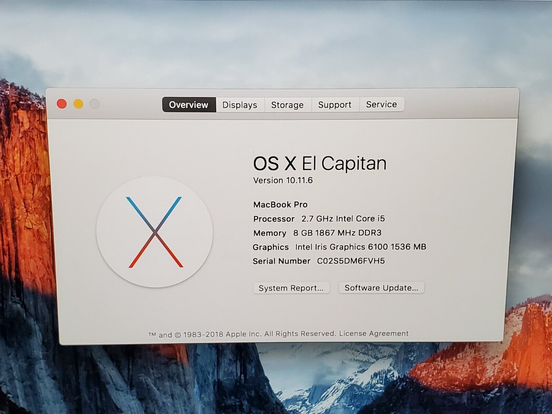Image resolution: width=552 pixels, height=414 pixels.
Task: Go to the Service tab
Action: [x=382, y=104]
